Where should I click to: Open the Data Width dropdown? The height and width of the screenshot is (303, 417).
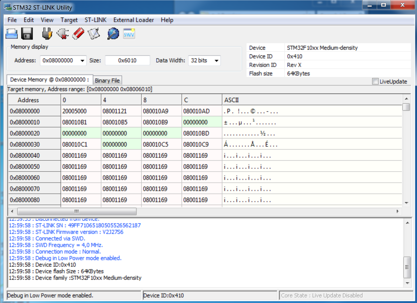pos(216,61)
